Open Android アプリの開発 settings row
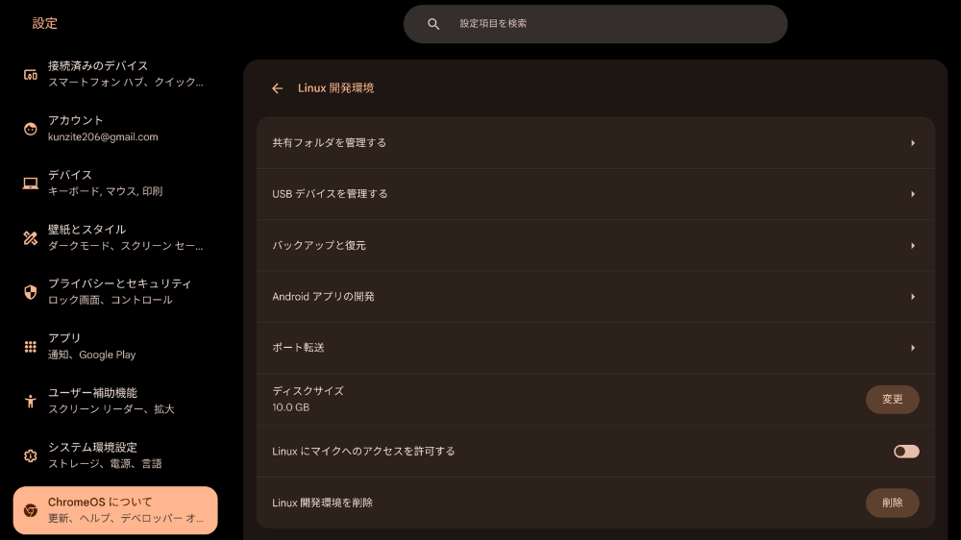 point(596,297)
